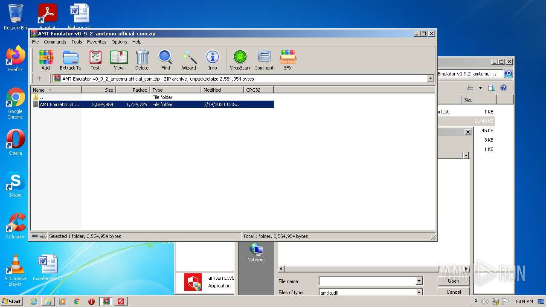
Task: Click the 2,448 KB highlighted file size entry
Action: (484, 121)
